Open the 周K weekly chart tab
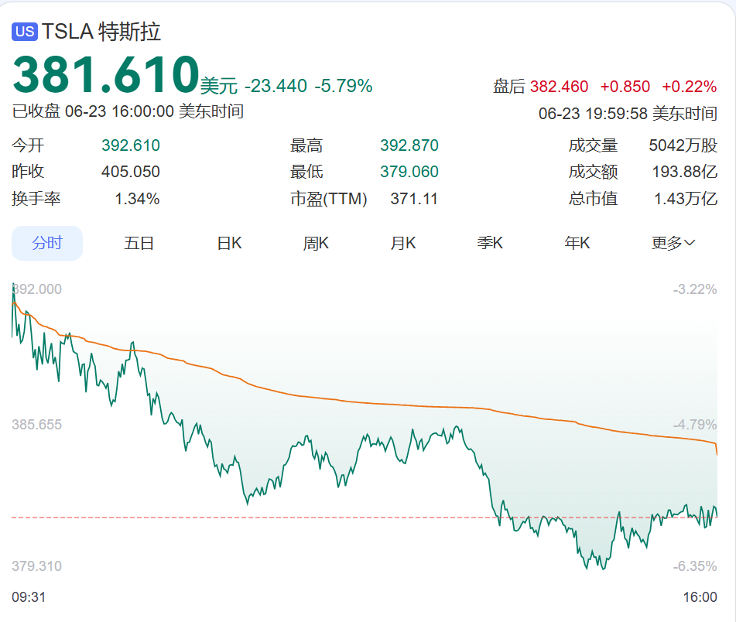This screenshot has width=736, height=622. coord(316,243)
